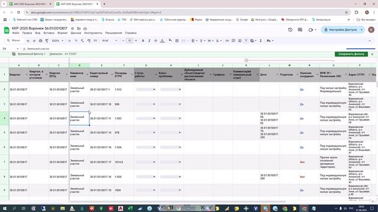
Task: Open the Arial font dropdown
Action: (110, 41)
